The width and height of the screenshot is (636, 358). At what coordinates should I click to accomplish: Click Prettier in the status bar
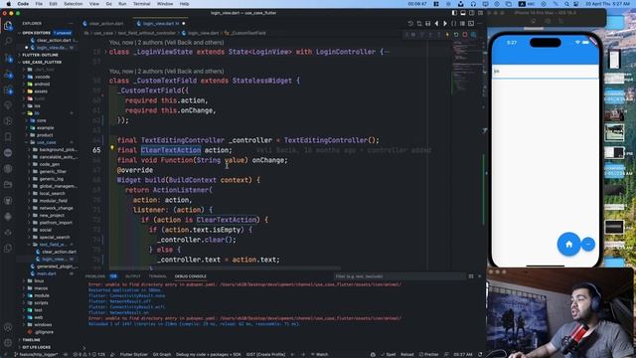(x=428, y=354)
